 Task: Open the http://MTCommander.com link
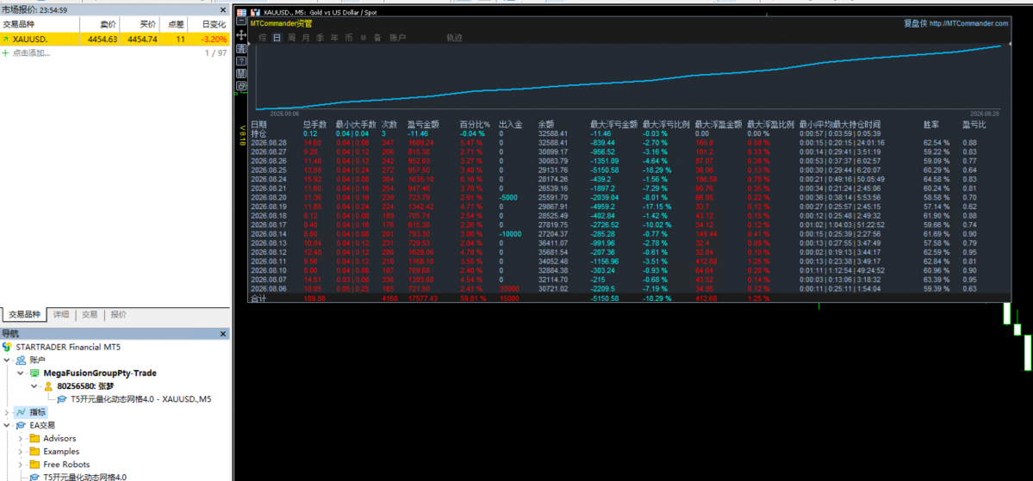[x=968, y=23]
